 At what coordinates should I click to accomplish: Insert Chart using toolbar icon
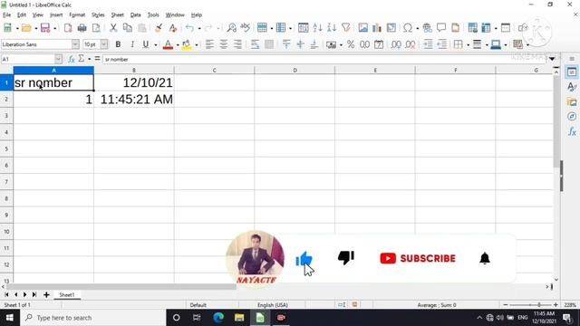pos(377,28)
